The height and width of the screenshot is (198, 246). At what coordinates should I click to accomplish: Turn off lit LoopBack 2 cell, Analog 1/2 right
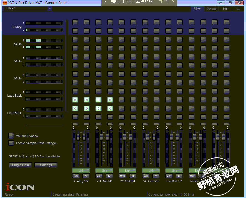tap(87, 100)
